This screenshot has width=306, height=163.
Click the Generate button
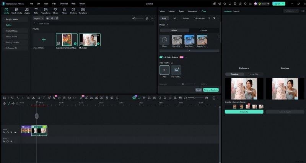[244, 112]
